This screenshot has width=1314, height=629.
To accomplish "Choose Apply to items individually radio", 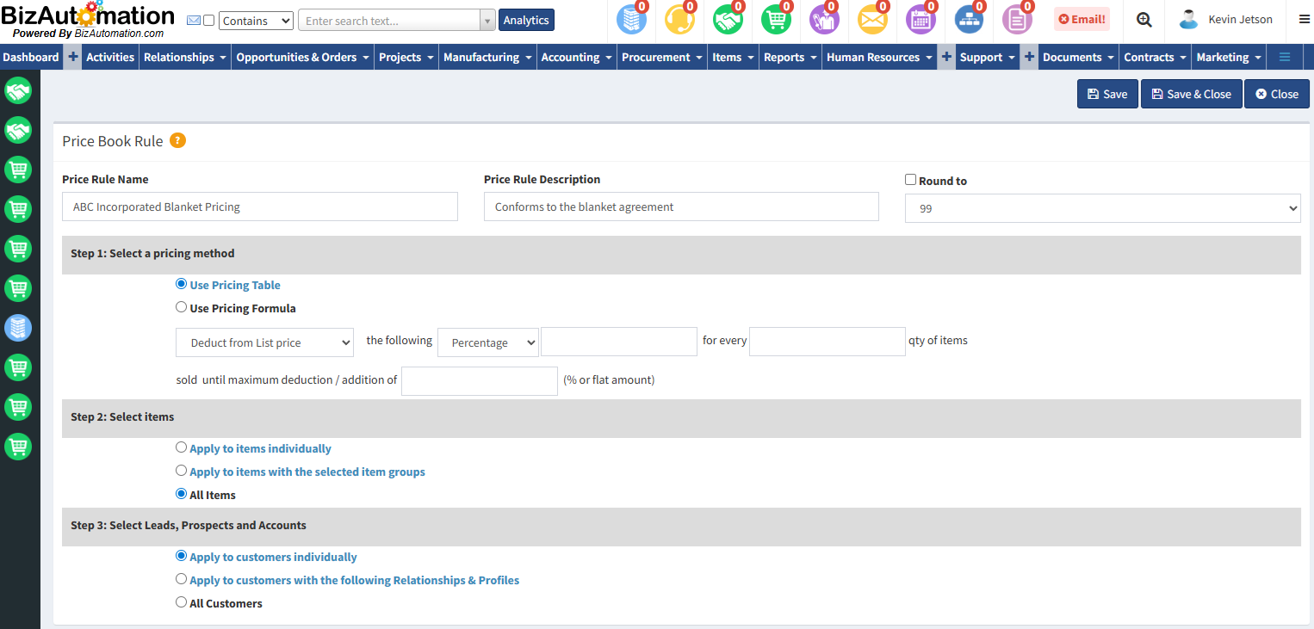I will pyautogui.click(x=181, y=447).
